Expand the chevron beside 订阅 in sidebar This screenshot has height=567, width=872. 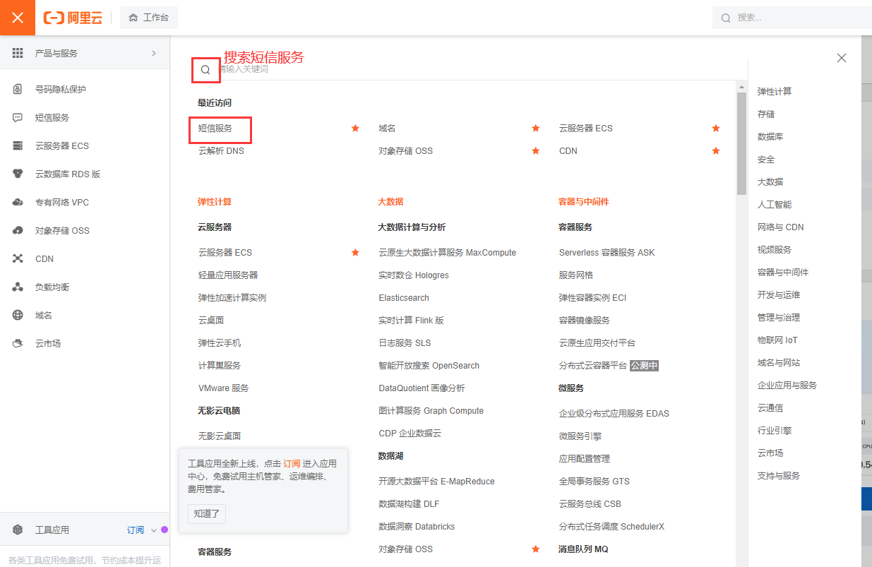pyautogui.click(x=154, y=530)
